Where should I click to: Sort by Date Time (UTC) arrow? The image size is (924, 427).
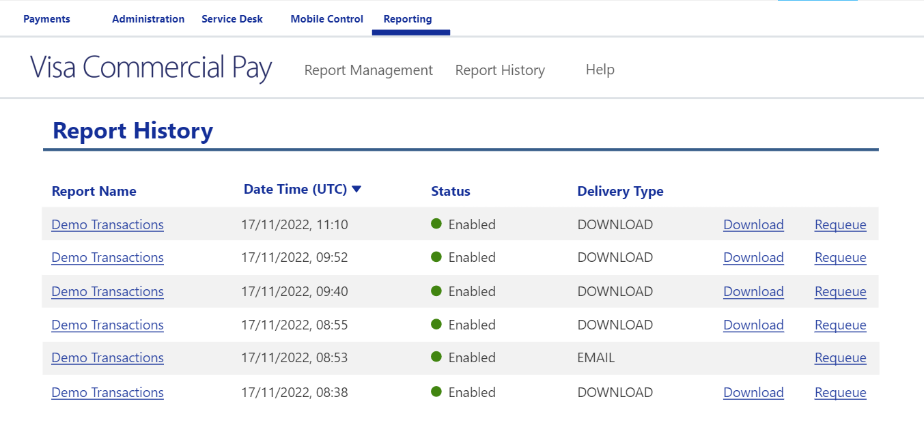[x=356, y=190]
